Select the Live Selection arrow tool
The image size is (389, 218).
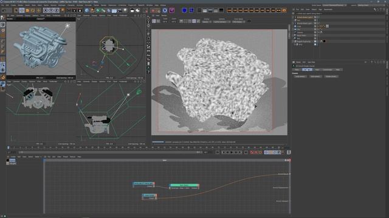click(x=16, y=10)
